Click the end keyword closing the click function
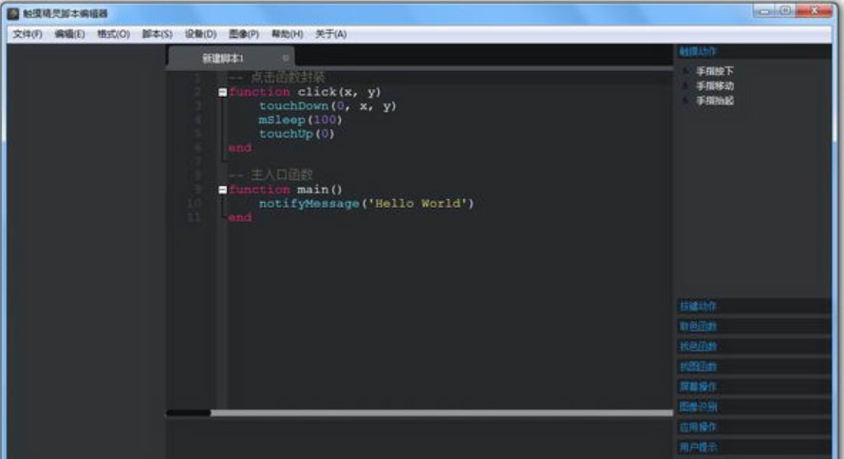This screenshot has width=844, height=459. click(x=239, y=148)
